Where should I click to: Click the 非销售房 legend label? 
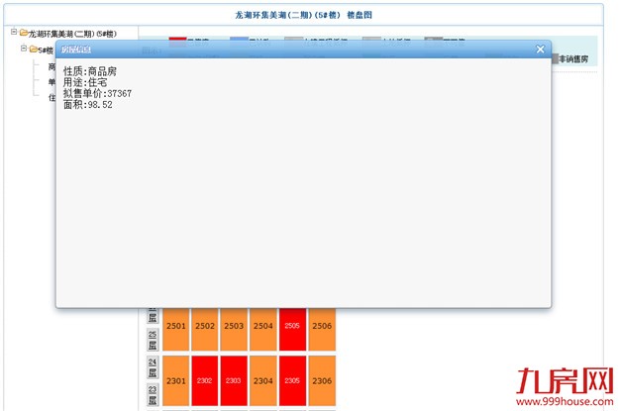point(573,59)
